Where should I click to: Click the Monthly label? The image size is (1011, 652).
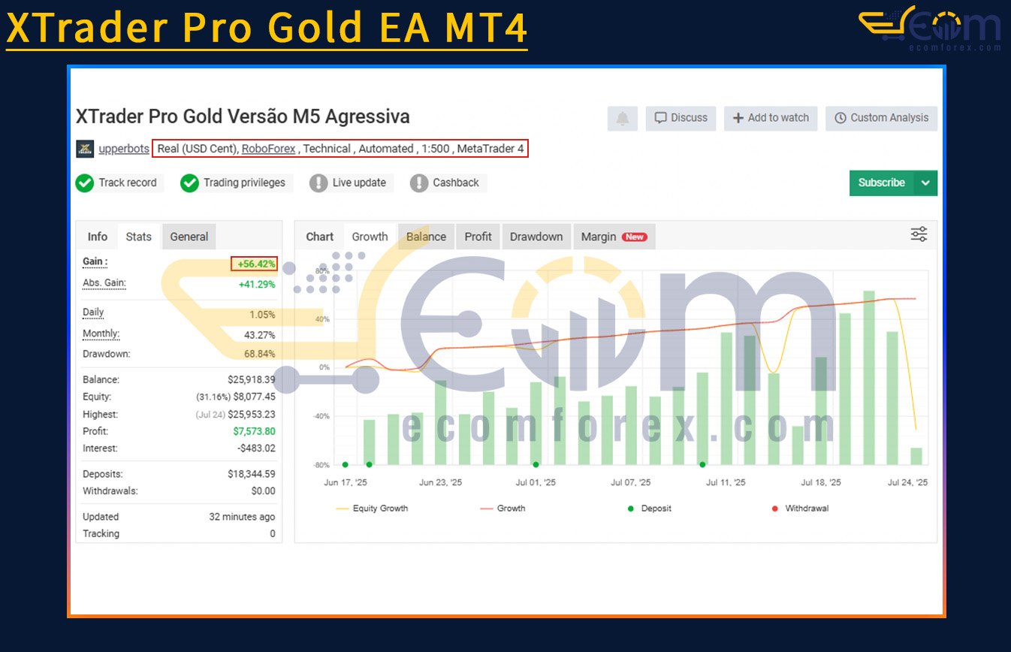101,334
